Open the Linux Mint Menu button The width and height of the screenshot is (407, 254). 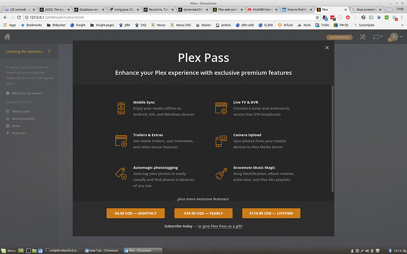click(8, 250)
